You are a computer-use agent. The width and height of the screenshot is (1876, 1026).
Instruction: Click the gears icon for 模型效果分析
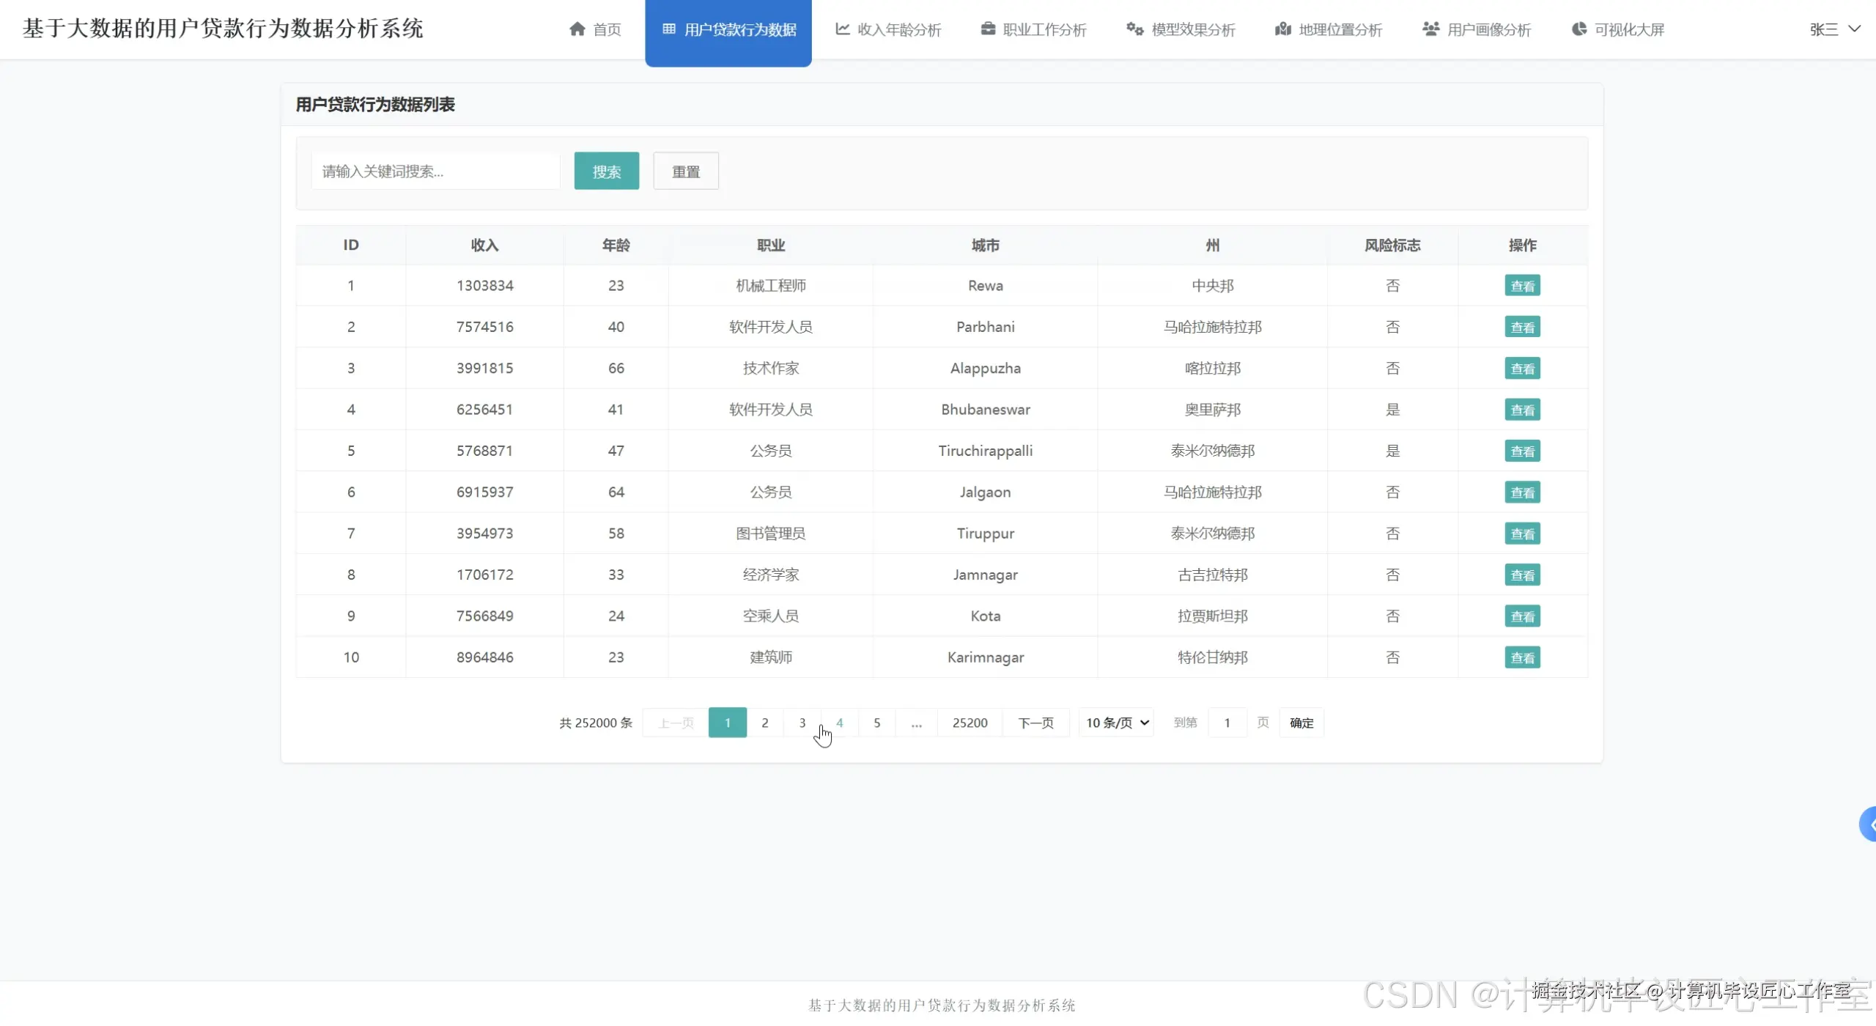pyautogui.click(x=1134, y=29)
